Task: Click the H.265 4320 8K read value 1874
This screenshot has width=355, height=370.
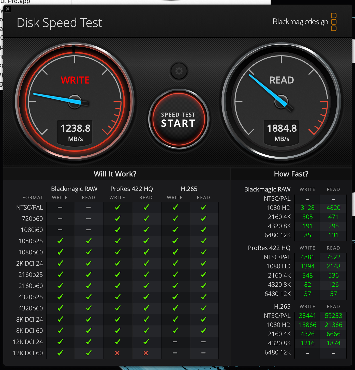Action: 333,343
